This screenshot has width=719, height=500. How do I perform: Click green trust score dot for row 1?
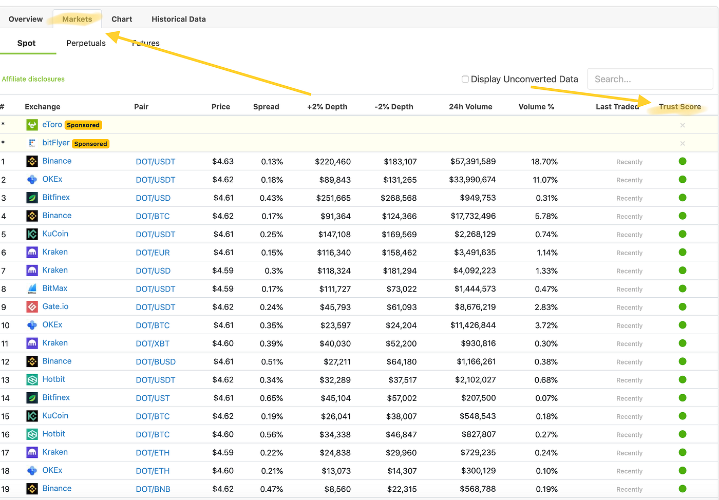[683, 161]
